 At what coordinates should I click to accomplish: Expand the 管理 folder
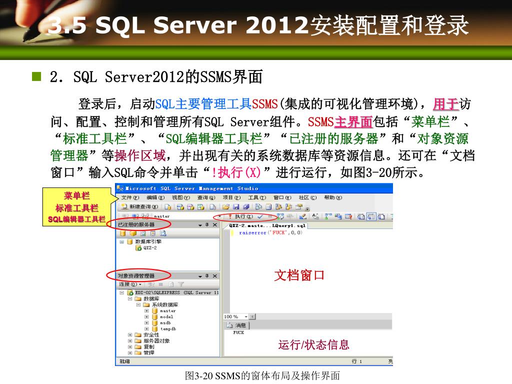coord(130,352)
